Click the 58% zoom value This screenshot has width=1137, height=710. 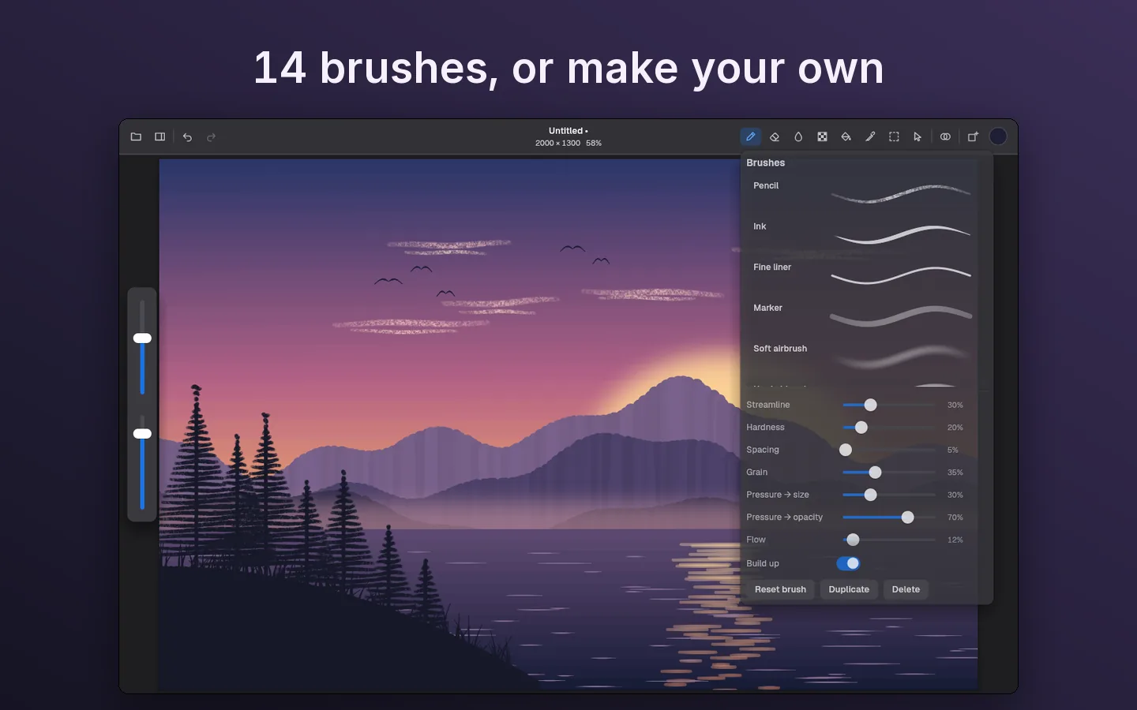click(594, 144)
